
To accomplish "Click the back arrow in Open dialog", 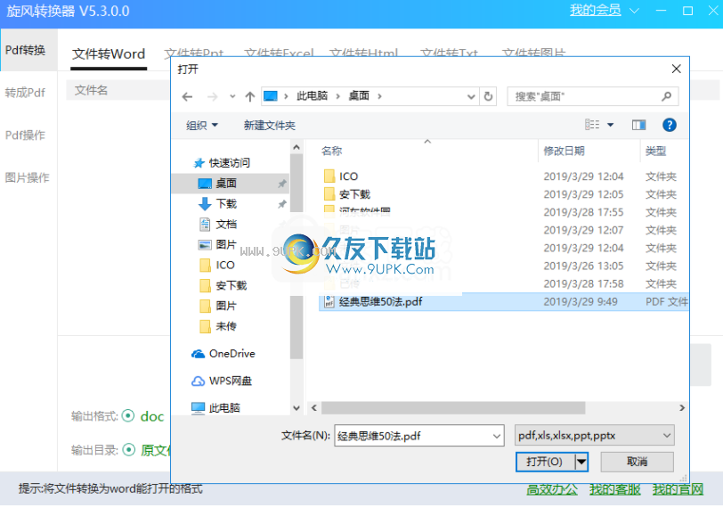I will [x=187, y=96].
